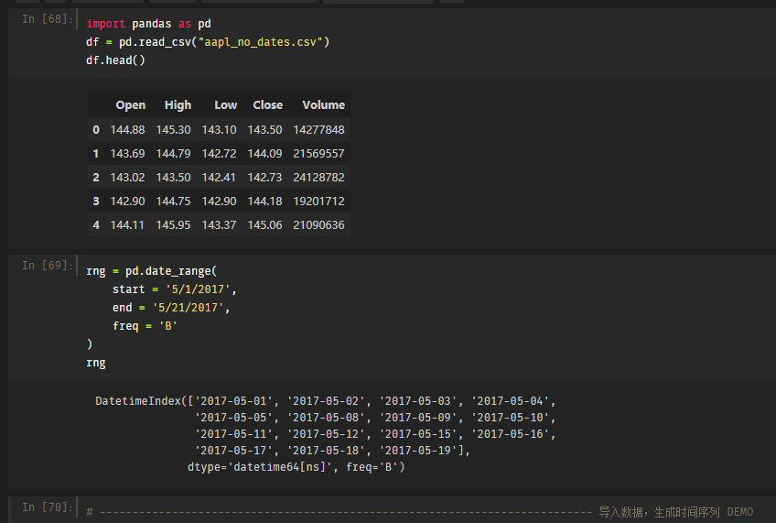Click the import pandas as pd line

[148, 24]
